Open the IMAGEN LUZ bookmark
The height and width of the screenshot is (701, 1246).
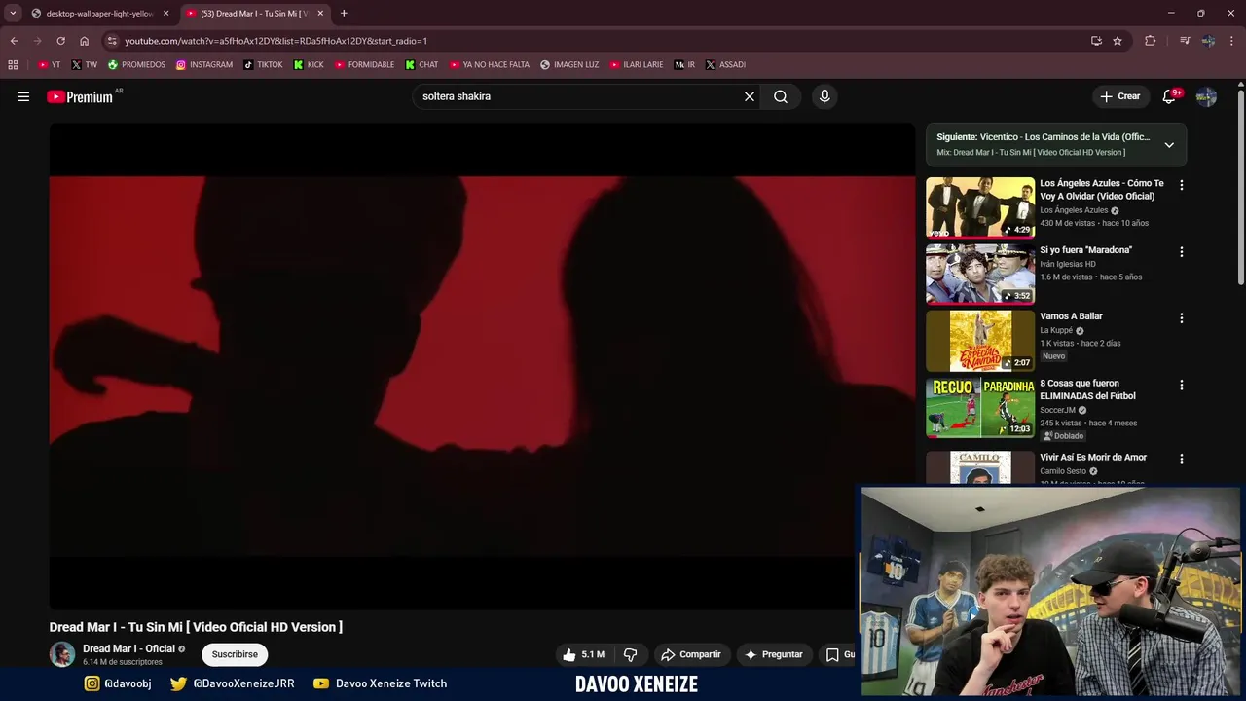click(x=569, y=65)
